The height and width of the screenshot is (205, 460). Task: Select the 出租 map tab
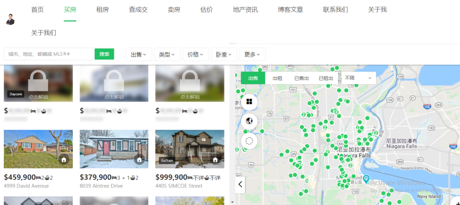click(x=277, y=78)
